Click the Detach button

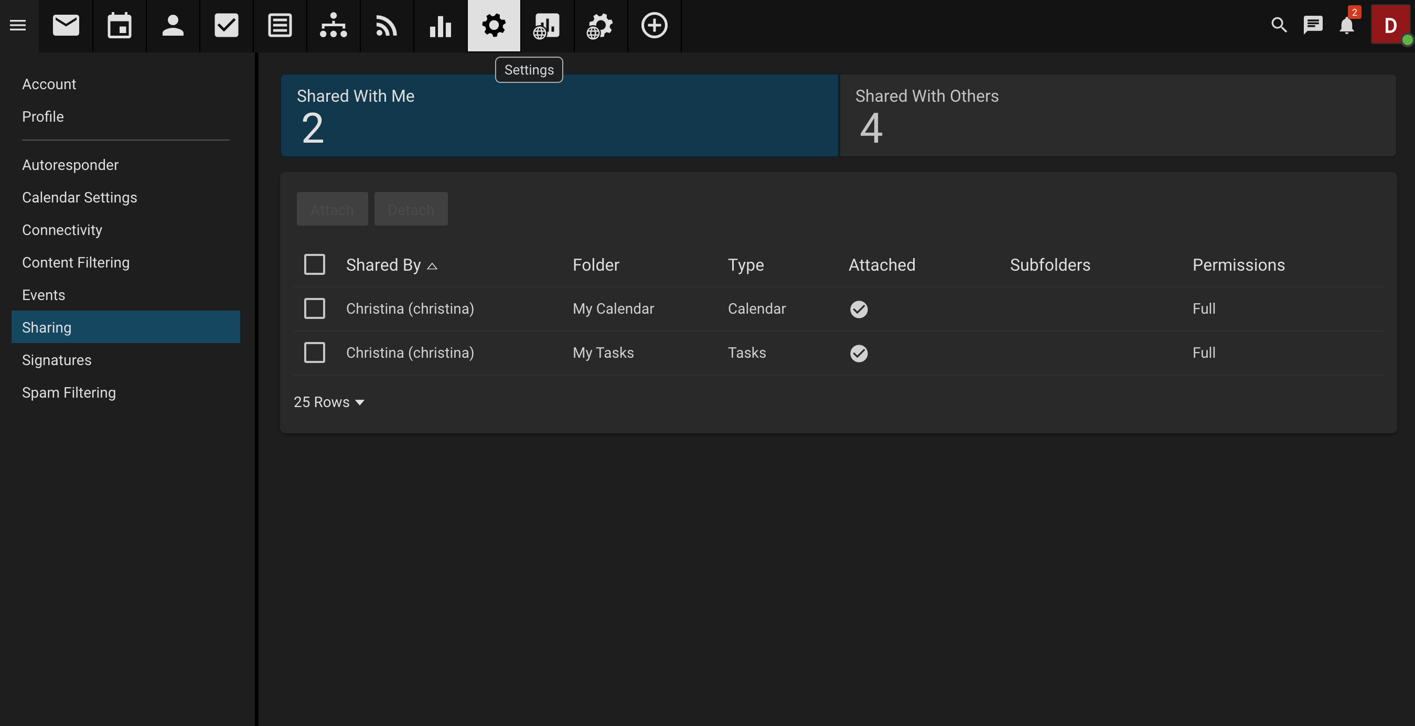click(x=411, y=208)
